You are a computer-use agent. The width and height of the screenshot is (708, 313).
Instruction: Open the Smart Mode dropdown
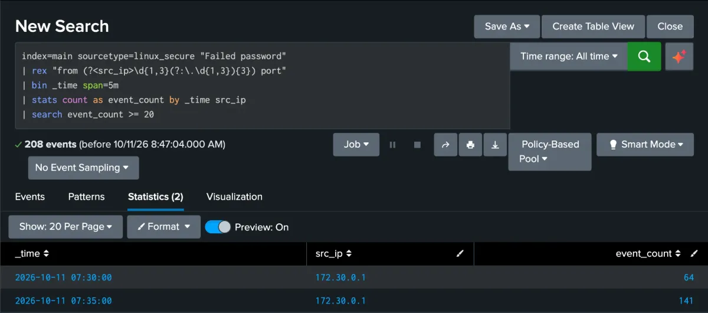click(645, 145)
